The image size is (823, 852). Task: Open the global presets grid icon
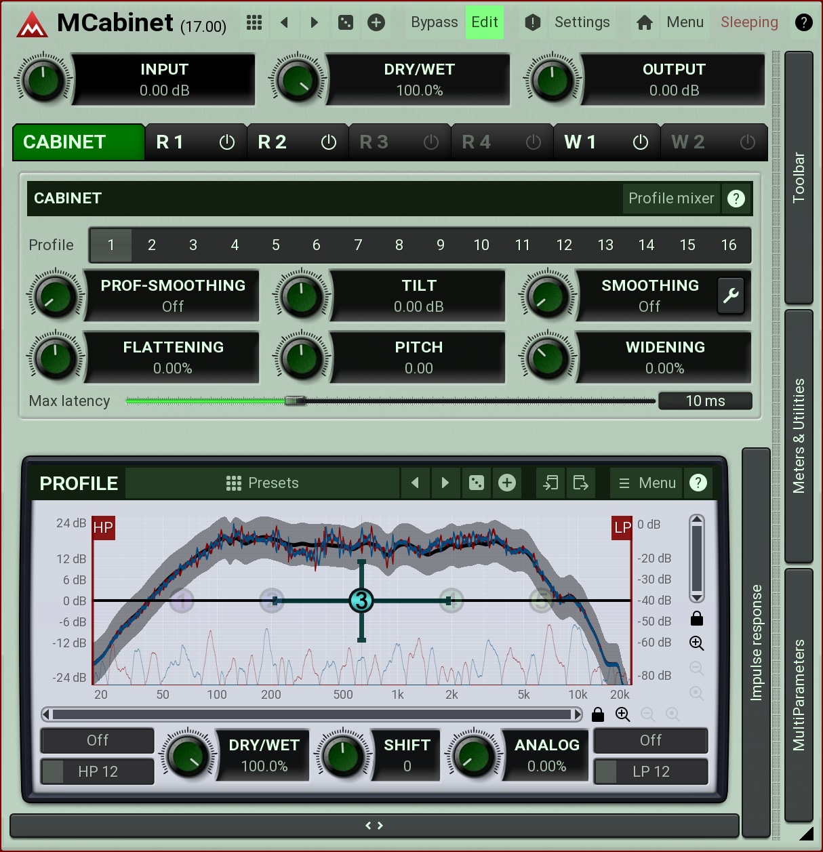[x=254, y=22]
